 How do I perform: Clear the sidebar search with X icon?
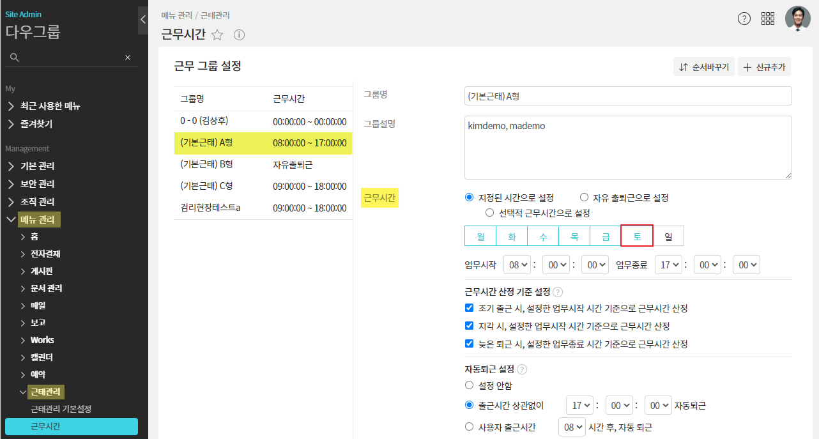tap(128, 58)
